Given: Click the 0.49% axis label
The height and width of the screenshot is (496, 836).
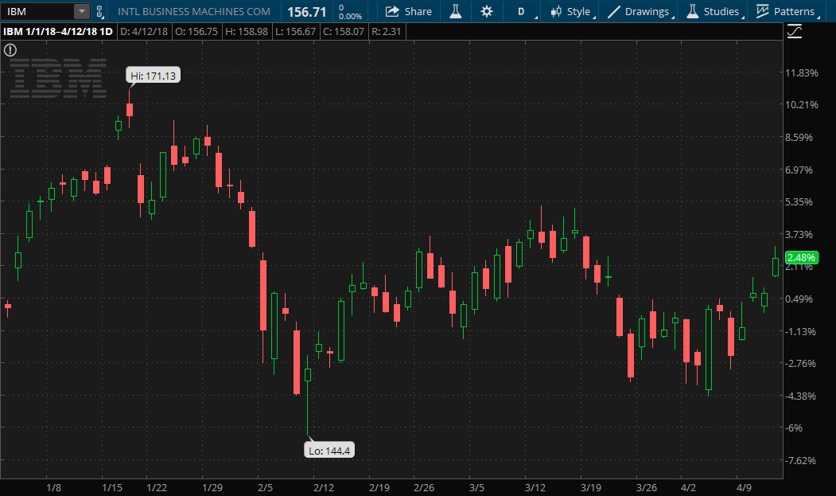Looking at the screenshot, I should pyautogui.click(x=799, y=299).
